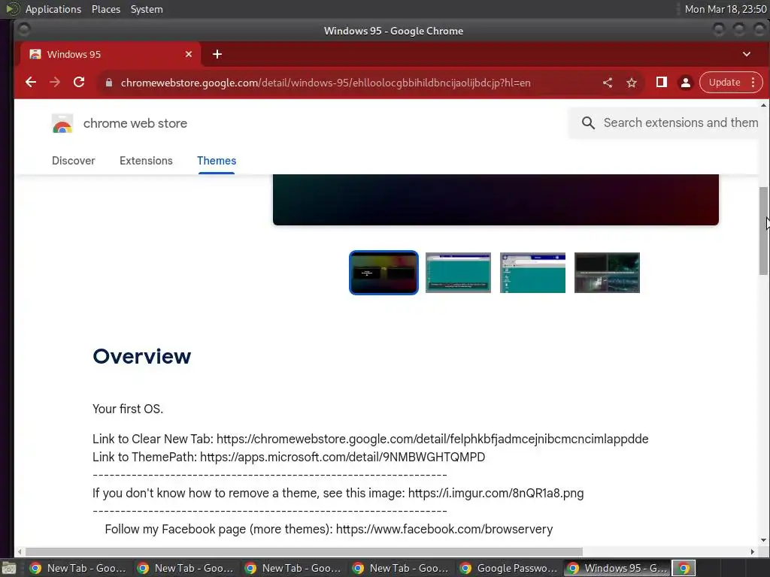This screenshot has width=770, height=577.
Task: Switch to Windows 95 taskbar window
Action: (617, 568)
